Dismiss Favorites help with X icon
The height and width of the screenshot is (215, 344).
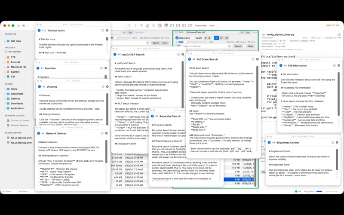coord(106,68)
